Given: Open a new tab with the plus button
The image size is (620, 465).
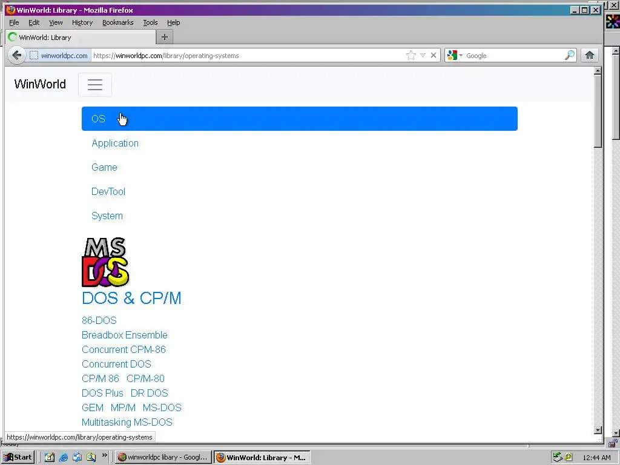Looking at the screenshot, I should [x=165, y=37].
